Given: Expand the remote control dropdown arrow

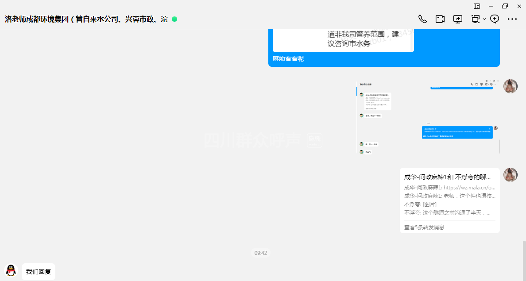Looking at the screenshot, I should [484, 19].
